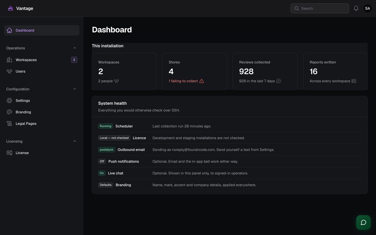Viewport: 376px width, 235px height.
Task: Click the 'Local — not checked' badge
Action: [x=114, y=138]
